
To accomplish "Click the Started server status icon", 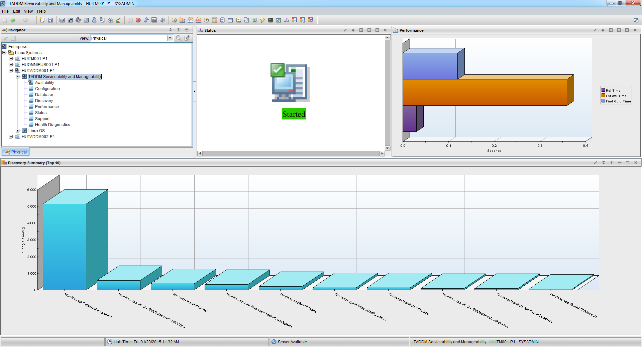I will click(290, 82).
